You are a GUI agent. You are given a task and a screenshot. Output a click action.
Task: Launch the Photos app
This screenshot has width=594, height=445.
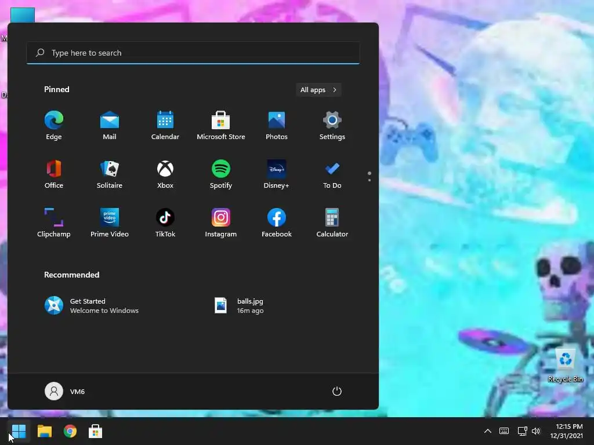tap(277, 125)
